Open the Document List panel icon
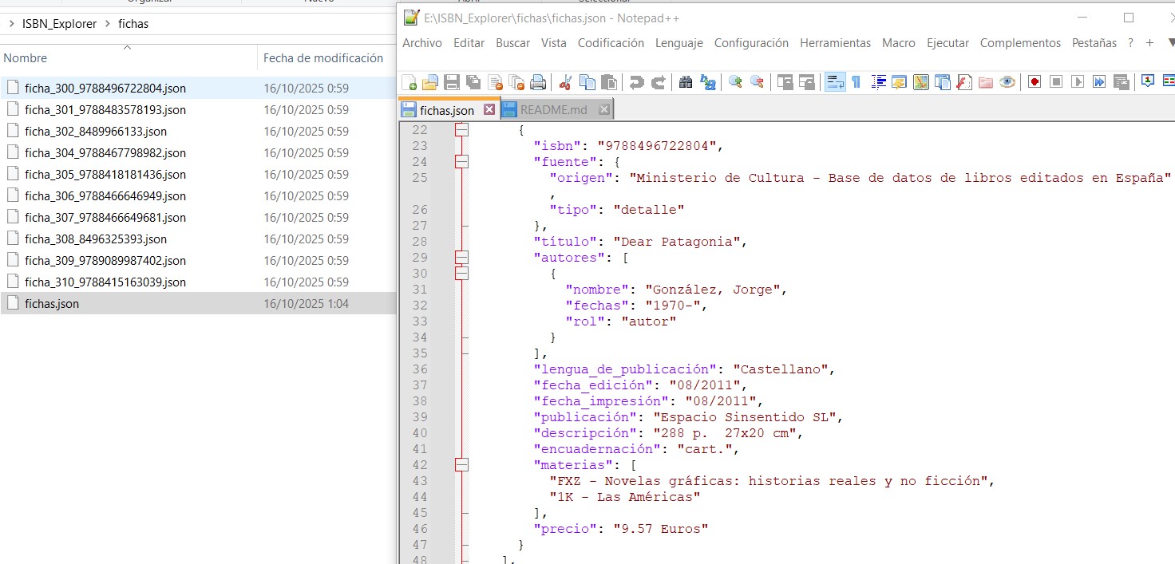The height and width of the screenshot is (564, 1175). click(x=943, y=81)
